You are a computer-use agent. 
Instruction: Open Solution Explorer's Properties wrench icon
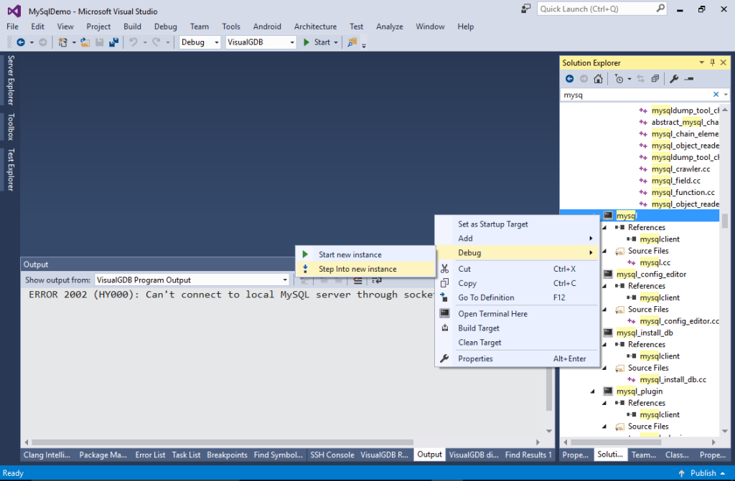coord(675,78)
